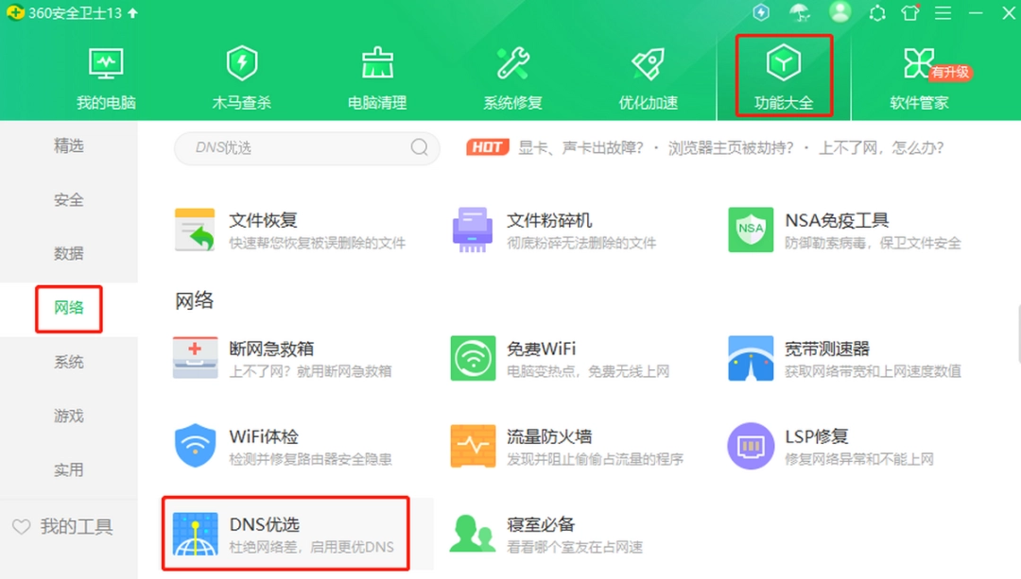Click the 网络 section heading

(194, 300)
